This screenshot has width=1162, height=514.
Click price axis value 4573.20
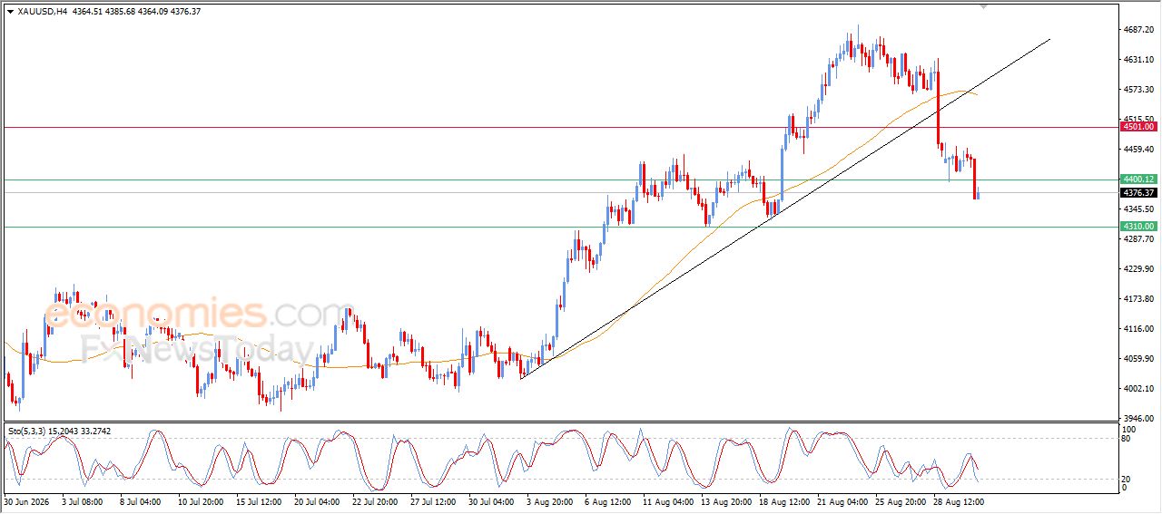[1138, 90]
